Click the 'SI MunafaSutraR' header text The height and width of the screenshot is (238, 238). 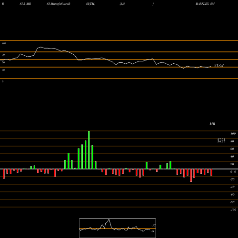tap(59, 4)
